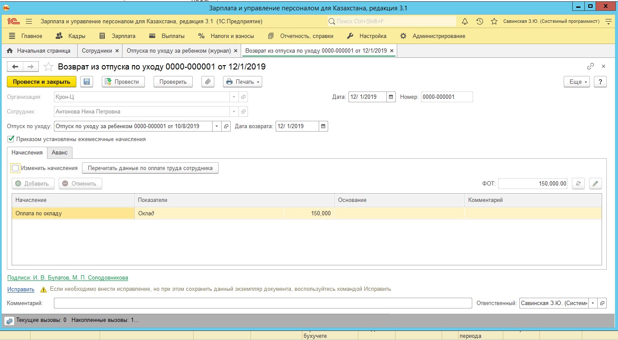The image size is (618, 340).
Task: Click the Проверить button
Action: (173, 82)
